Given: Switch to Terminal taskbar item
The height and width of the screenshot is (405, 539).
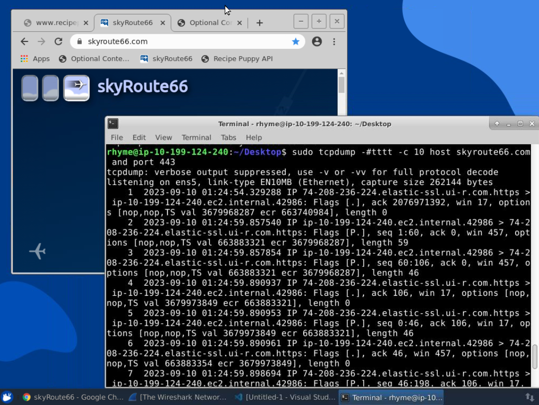Looking at the screenshot, I should (391, 398).
